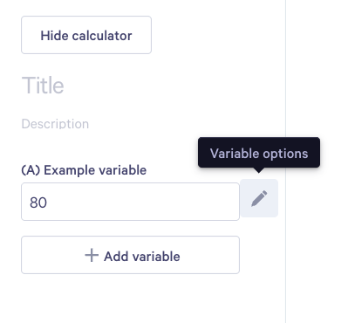This screenshot has width=348, height=323.
Task: Select the gray Description placeholder text
Action: [x=55, y=124]
